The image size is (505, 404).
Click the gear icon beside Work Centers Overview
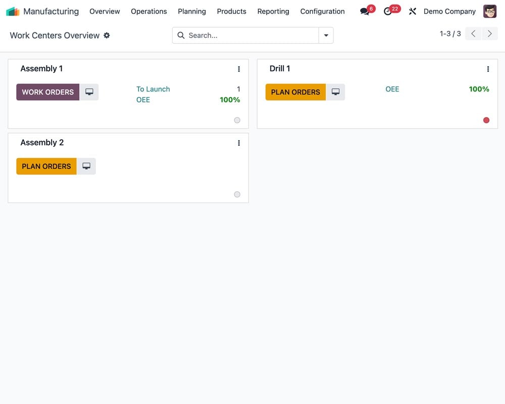pos(107,35)
